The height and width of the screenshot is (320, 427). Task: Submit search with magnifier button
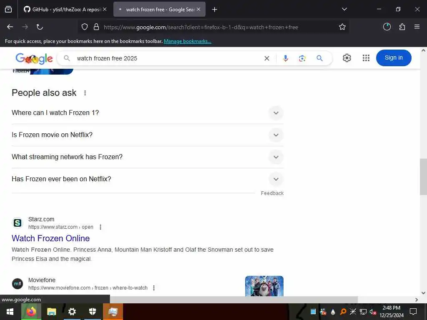pos(320,58)
